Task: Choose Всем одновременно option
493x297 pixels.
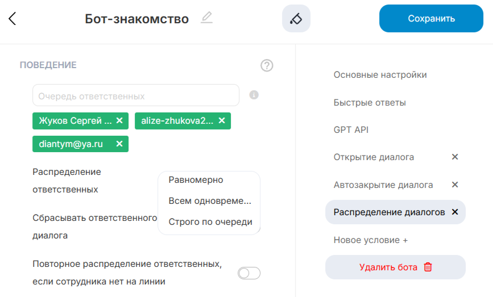Action: point(210,201)
